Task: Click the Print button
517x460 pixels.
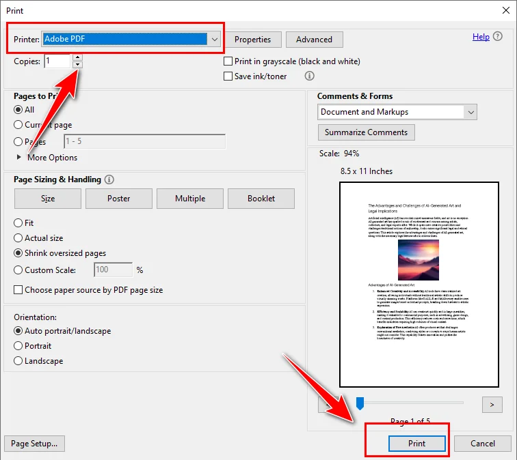Action: click(416, 444)
